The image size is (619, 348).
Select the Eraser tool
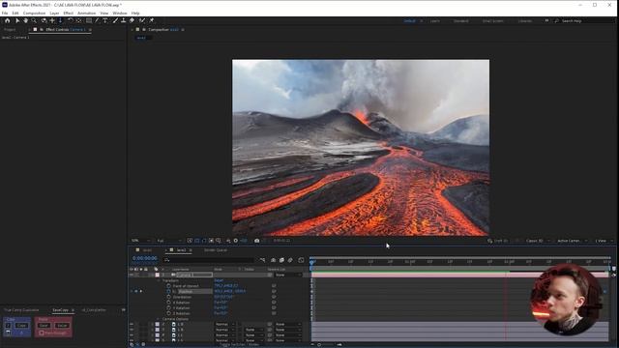point(132,20)
